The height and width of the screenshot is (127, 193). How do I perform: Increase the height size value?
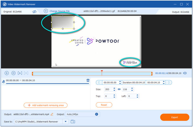pyautogui.click(x=132, y=88)
